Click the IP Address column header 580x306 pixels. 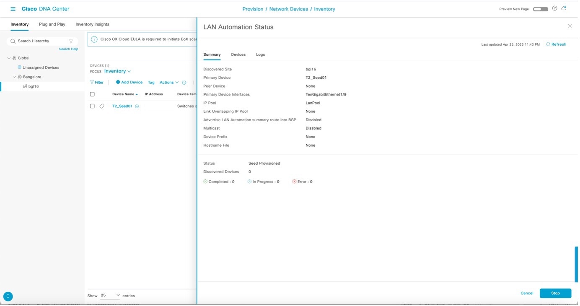click(154, 94)
